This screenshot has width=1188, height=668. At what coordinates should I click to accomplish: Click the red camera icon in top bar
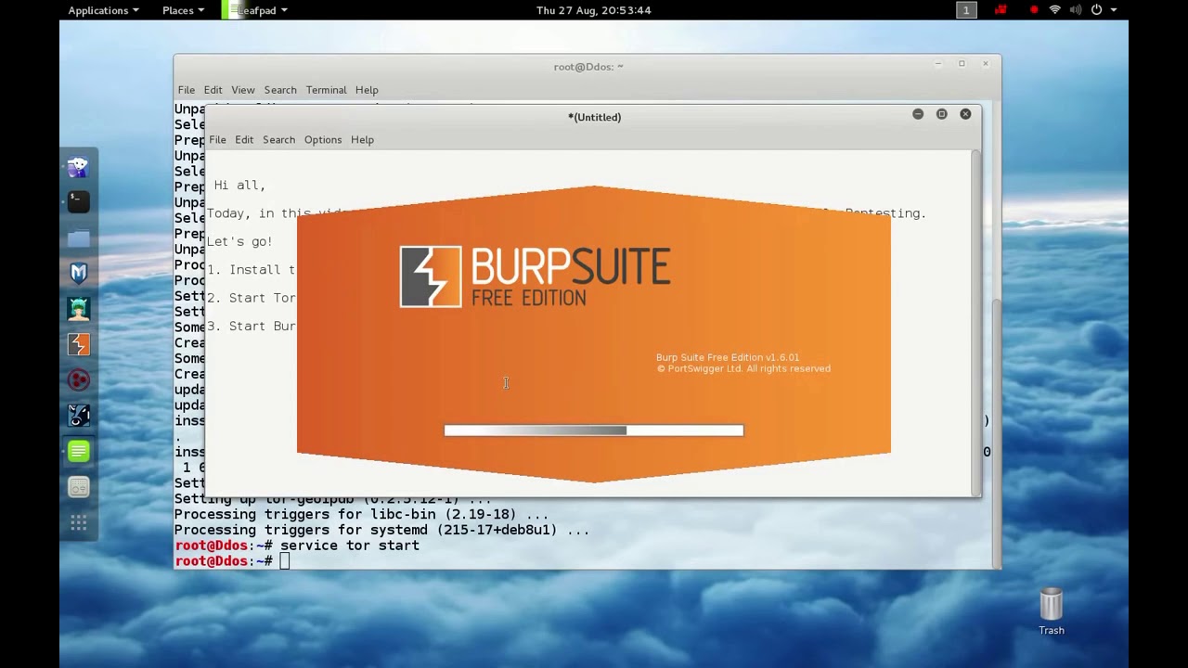1001,10
